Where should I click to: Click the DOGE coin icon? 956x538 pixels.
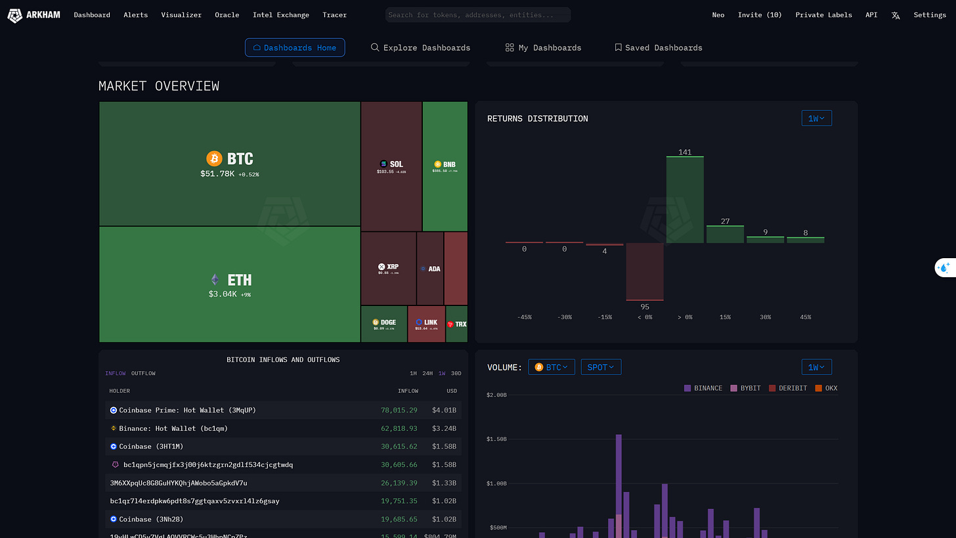coord(376,323)
